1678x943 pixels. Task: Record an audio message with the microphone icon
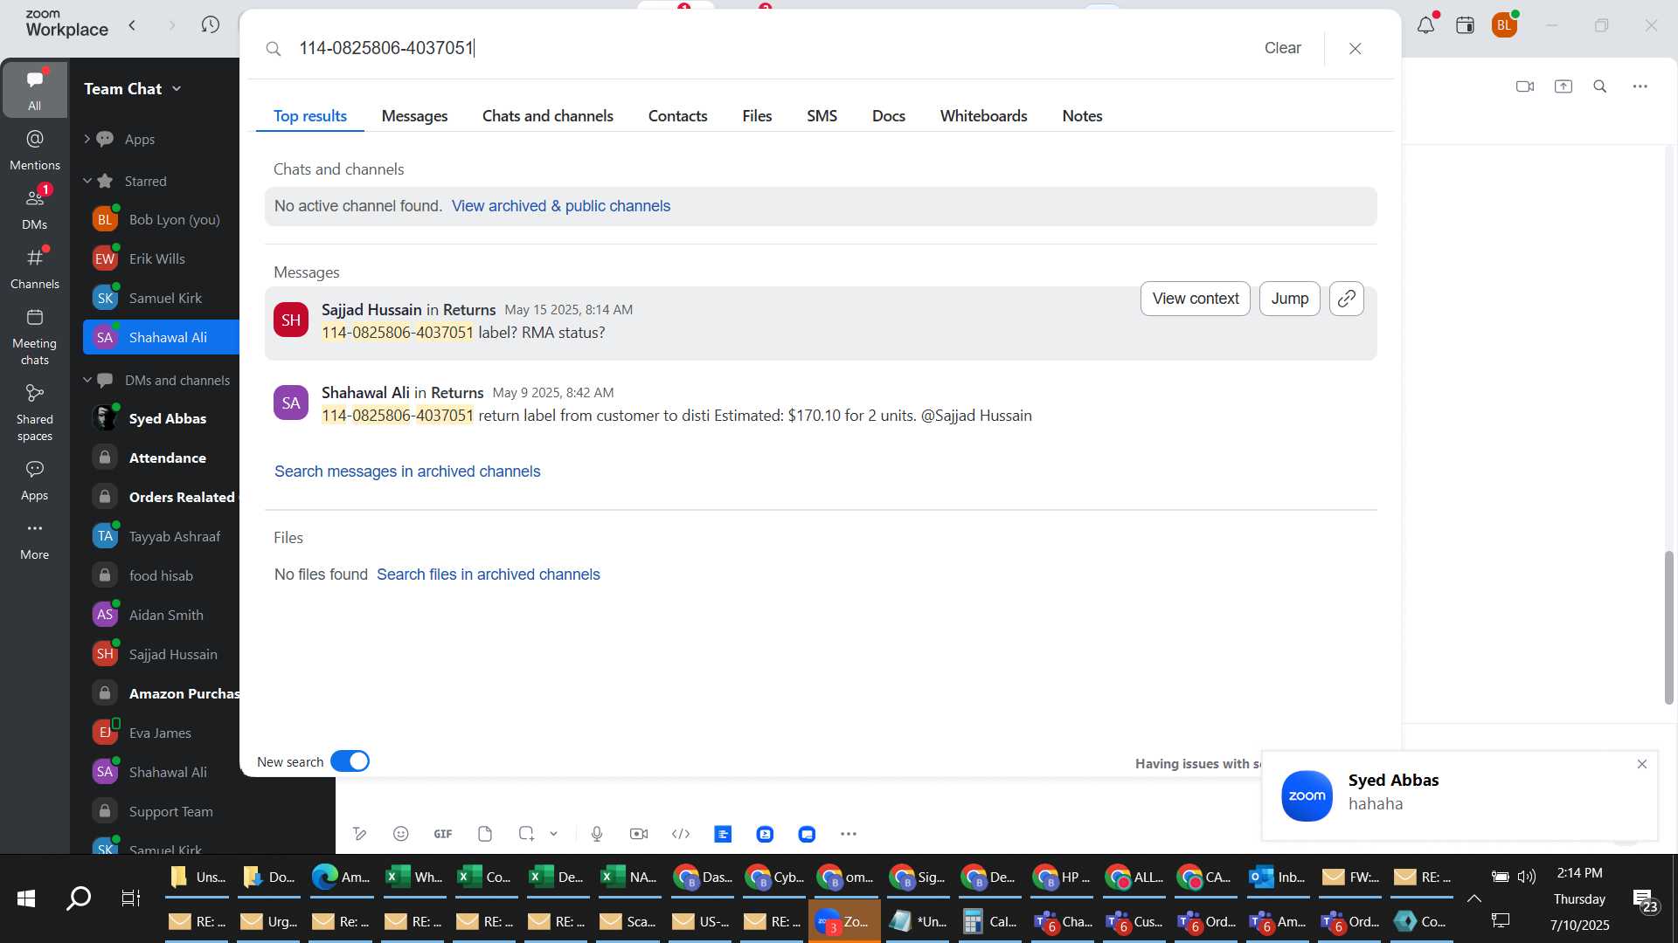tap(597, 834)
